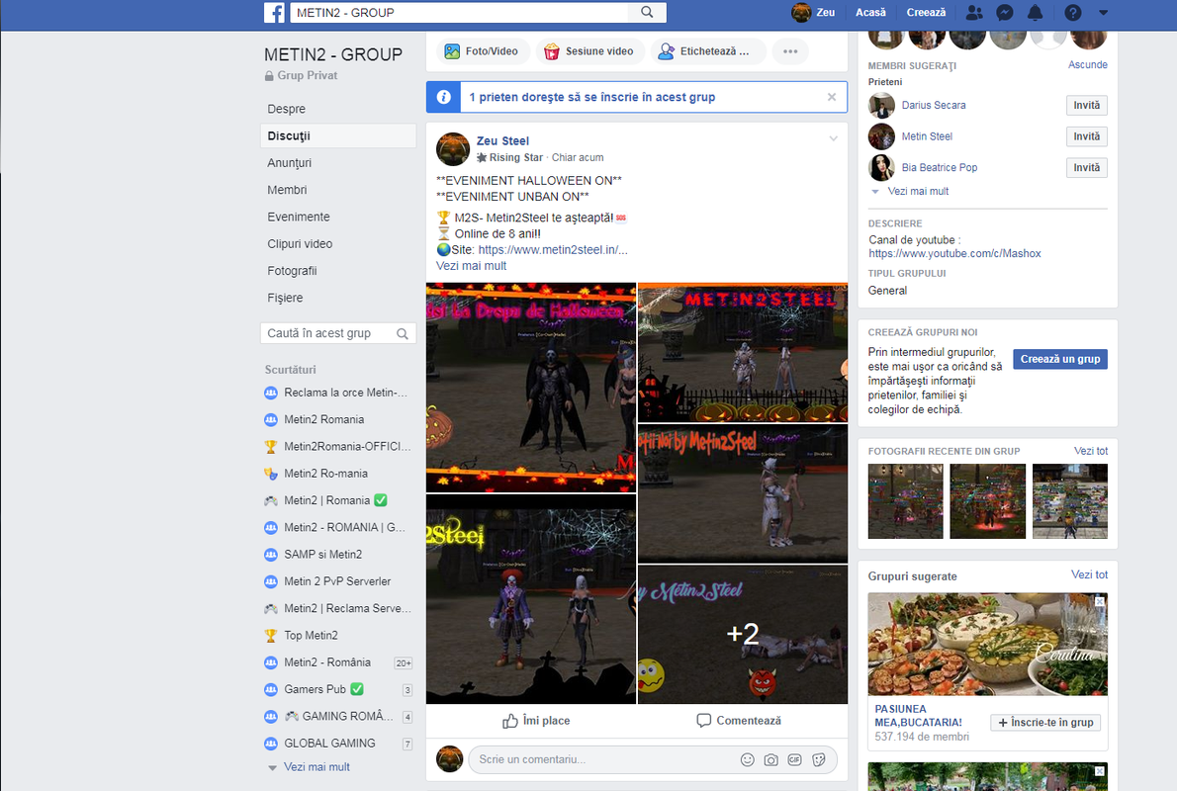Open the METIN2STEEL Halloween photo

point(743,353)
